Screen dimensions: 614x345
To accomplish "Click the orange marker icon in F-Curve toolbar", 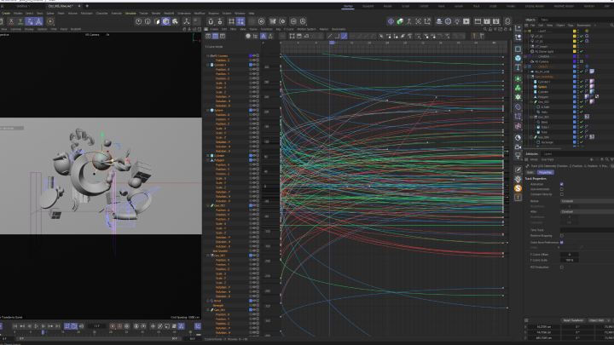I will 474,36.
